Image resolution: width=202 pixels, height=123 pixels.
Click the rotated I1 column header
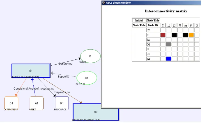pos(186,25)
